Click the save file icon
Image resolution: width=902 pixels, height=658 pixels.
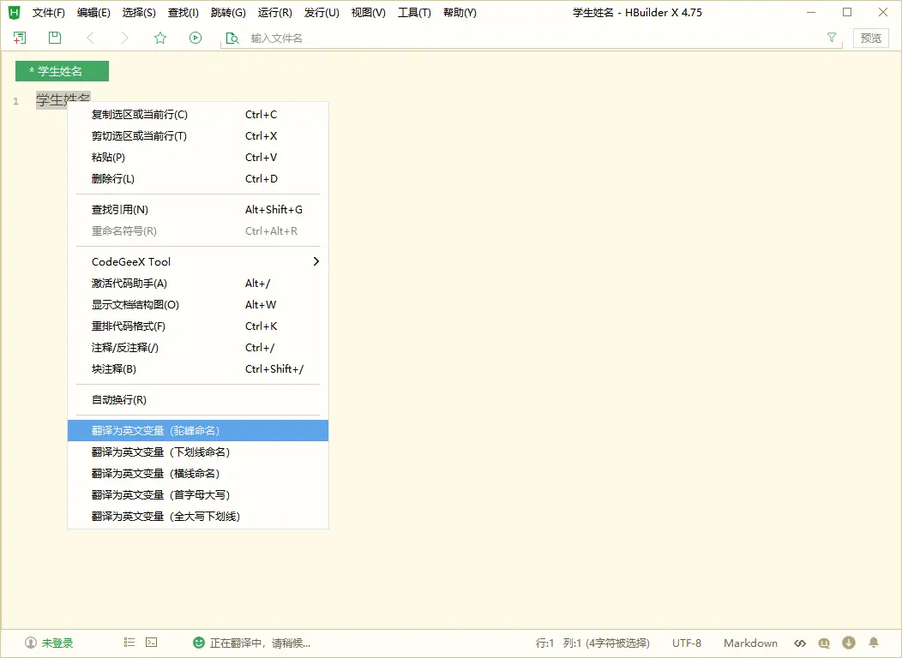point(55,38)
